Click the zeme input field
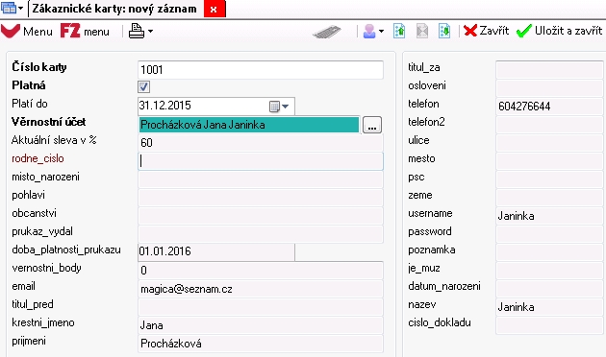The height and width of the screenshot is (357, 606). (549, 198)
